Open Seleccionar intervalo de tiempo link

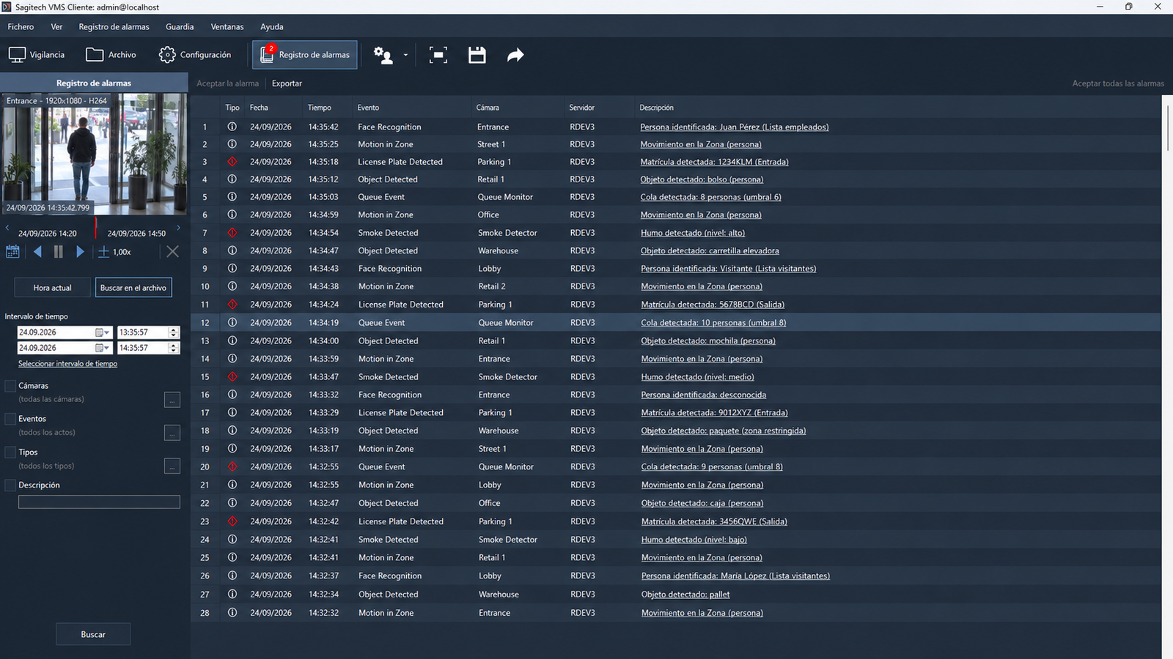[x=67, y=364]
